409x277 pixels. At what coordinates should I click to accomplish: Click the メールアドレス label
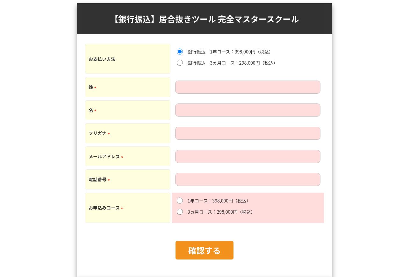click(104, 156)
